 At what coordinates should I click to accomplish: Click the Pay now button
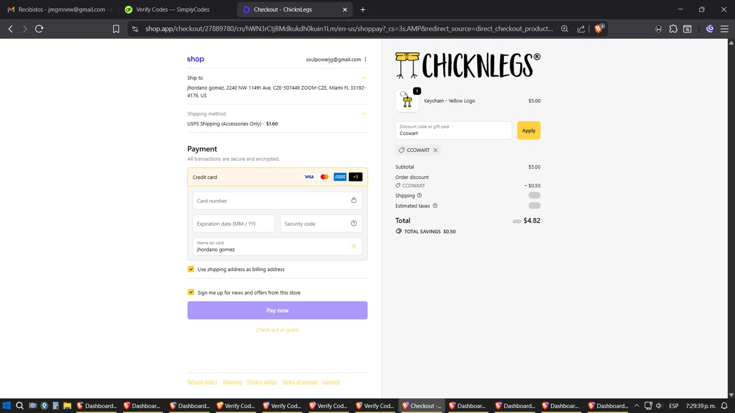[277, 310]
